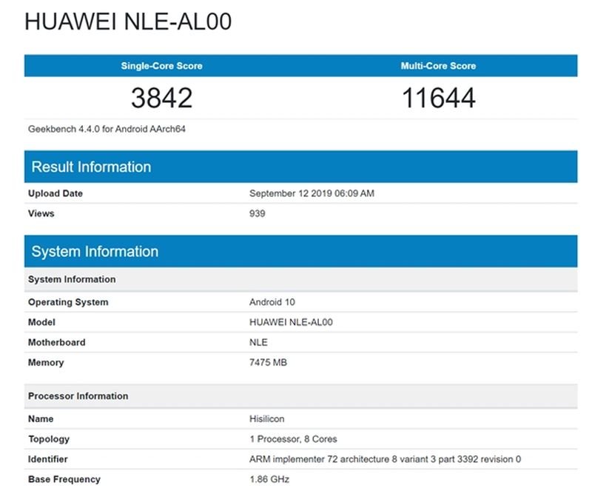Click the Motherboard value NLE
Viewport: 592px width, 491px height.
pyautogui.click(x=258, y=342)
